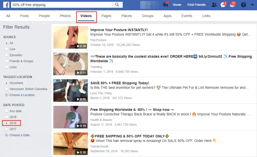Viewport: 257px width, 157px height.
Task: Open the notifications bell icon
Action: pos(232,5)
